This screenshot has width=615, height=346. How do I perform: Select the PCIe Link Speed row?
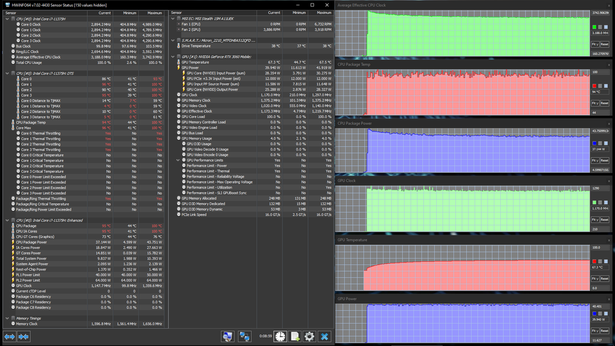tap(252, 215)
